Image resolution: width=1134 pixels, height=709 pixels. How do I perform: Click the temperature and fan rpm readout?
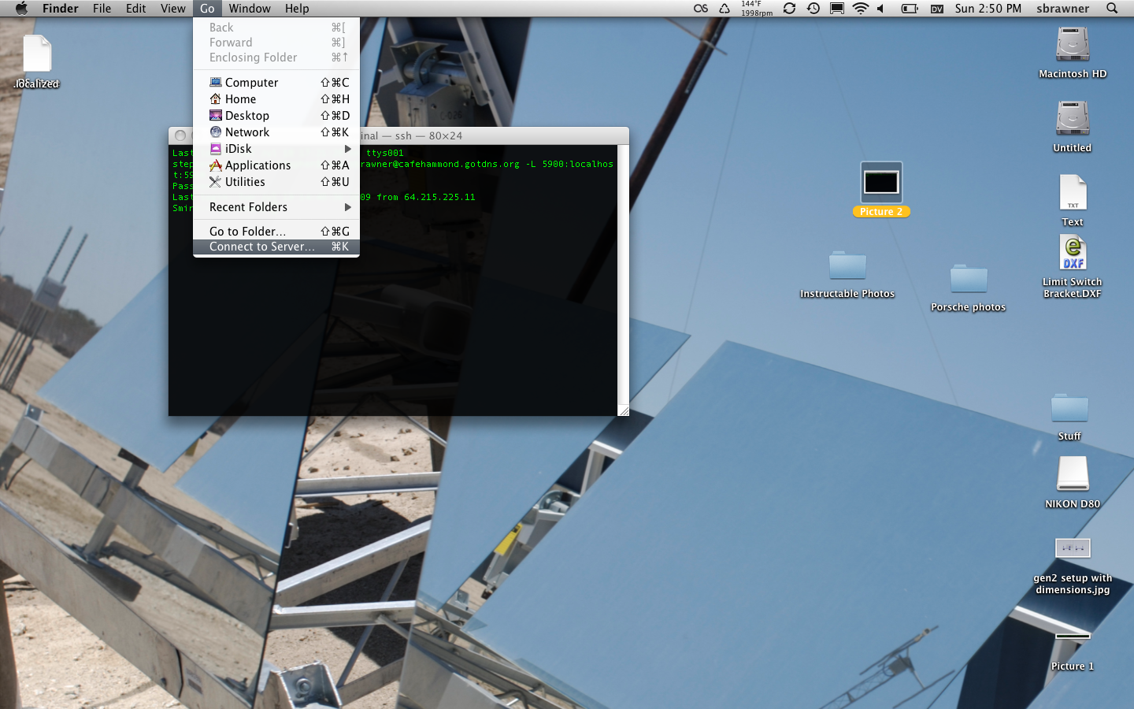point(757,9)
